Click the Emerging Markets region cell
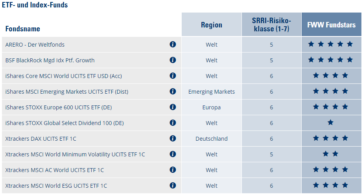The image size is (363, 194). pyautogui.click(x=212, y=92)
